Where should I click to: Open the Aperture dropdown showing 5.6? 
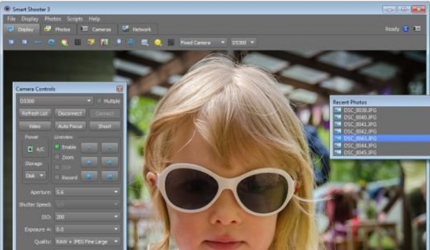click(x=87, y=192)
